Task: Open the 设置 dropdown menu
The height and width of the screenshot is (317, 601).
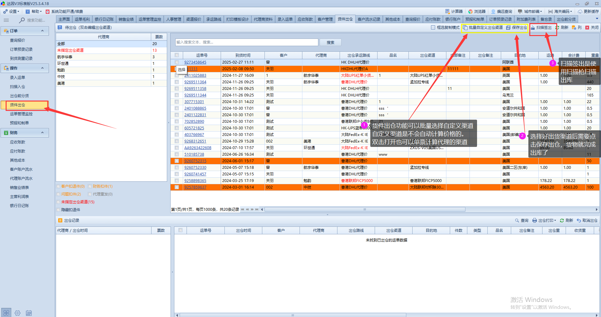Action: pyautogui.click(x=11, y=12)
